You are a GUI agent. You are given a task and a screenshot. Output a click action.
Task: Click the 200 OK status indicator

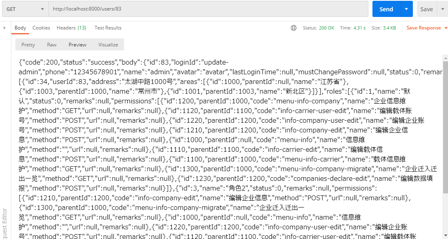326,28
